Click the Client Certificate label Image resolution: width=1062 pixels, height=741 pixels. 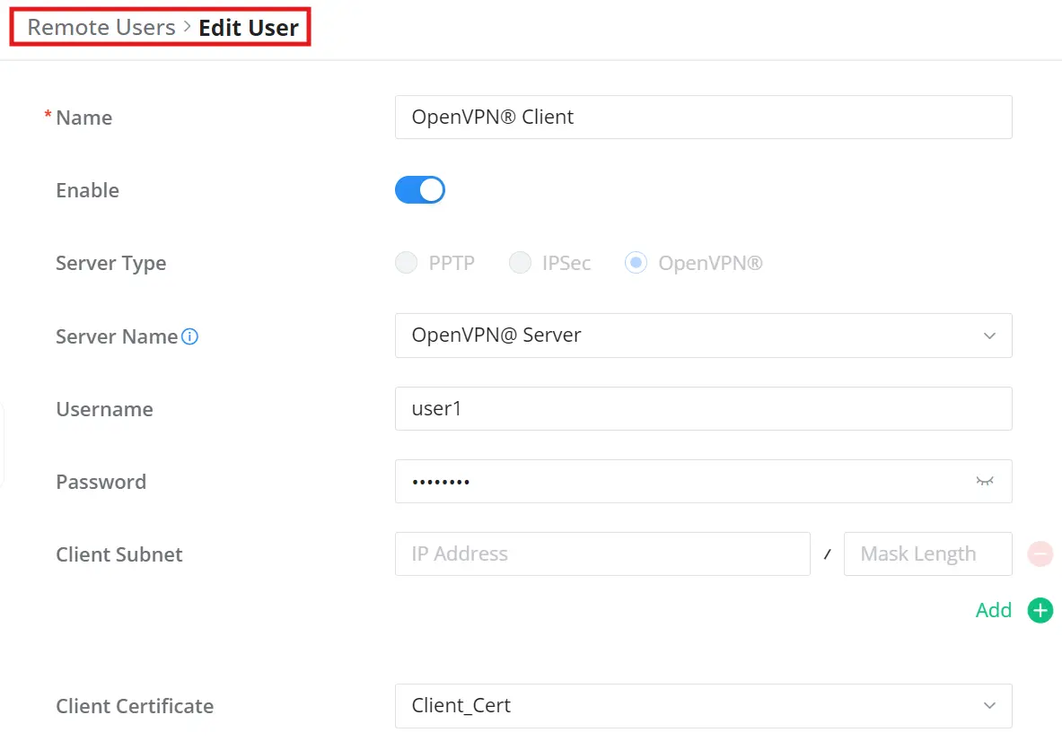[x=135, y=706]
